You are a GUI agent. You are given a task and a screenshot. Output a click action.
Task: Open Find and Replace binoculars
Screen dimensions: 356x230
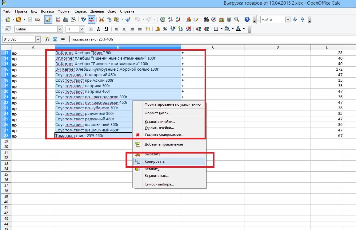point(206,19)
